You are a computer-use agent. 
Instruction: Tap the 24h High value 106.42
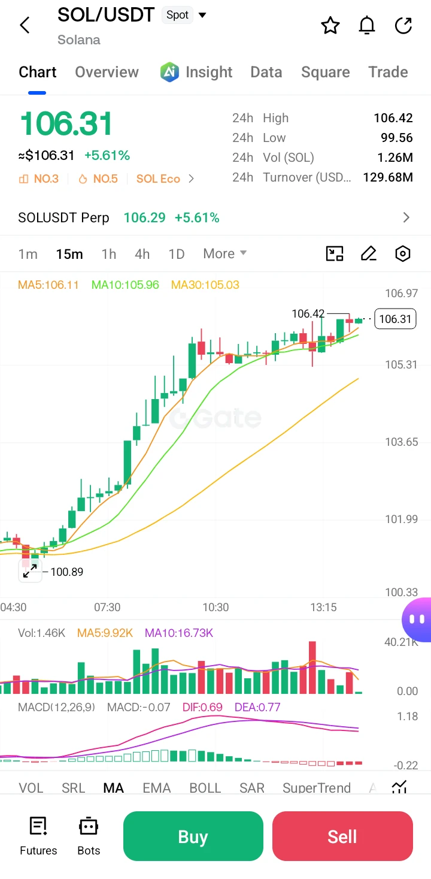click(x=393, y=118)
